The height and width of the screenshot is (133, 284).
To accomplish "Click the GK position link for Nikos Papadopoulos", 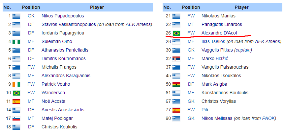I will pos(31,16).
